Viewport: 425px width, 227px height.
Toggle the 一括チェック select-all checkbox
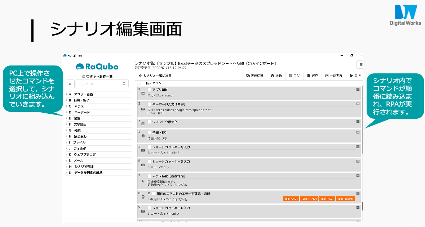pyautogui.click(x=139, y=83)
